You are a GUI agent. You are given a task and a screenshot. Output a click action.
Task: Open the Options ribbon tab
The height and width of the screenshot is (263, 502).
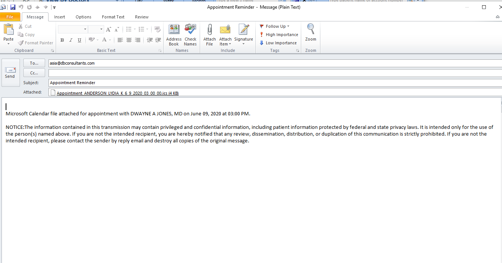pyautogui.click(x=83, y=17)
